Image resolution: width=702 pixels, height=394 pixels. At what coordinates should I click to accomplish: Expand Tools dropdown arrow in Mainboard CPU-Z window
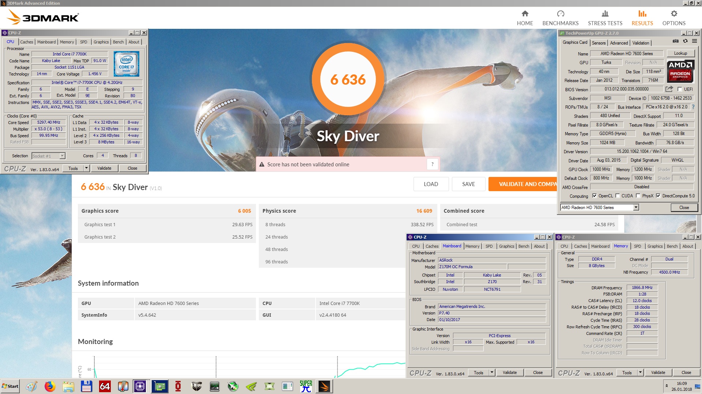click(492, 372)
